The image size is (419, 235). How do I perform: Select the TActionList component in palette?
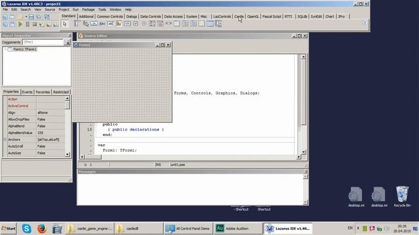[218, 23]
